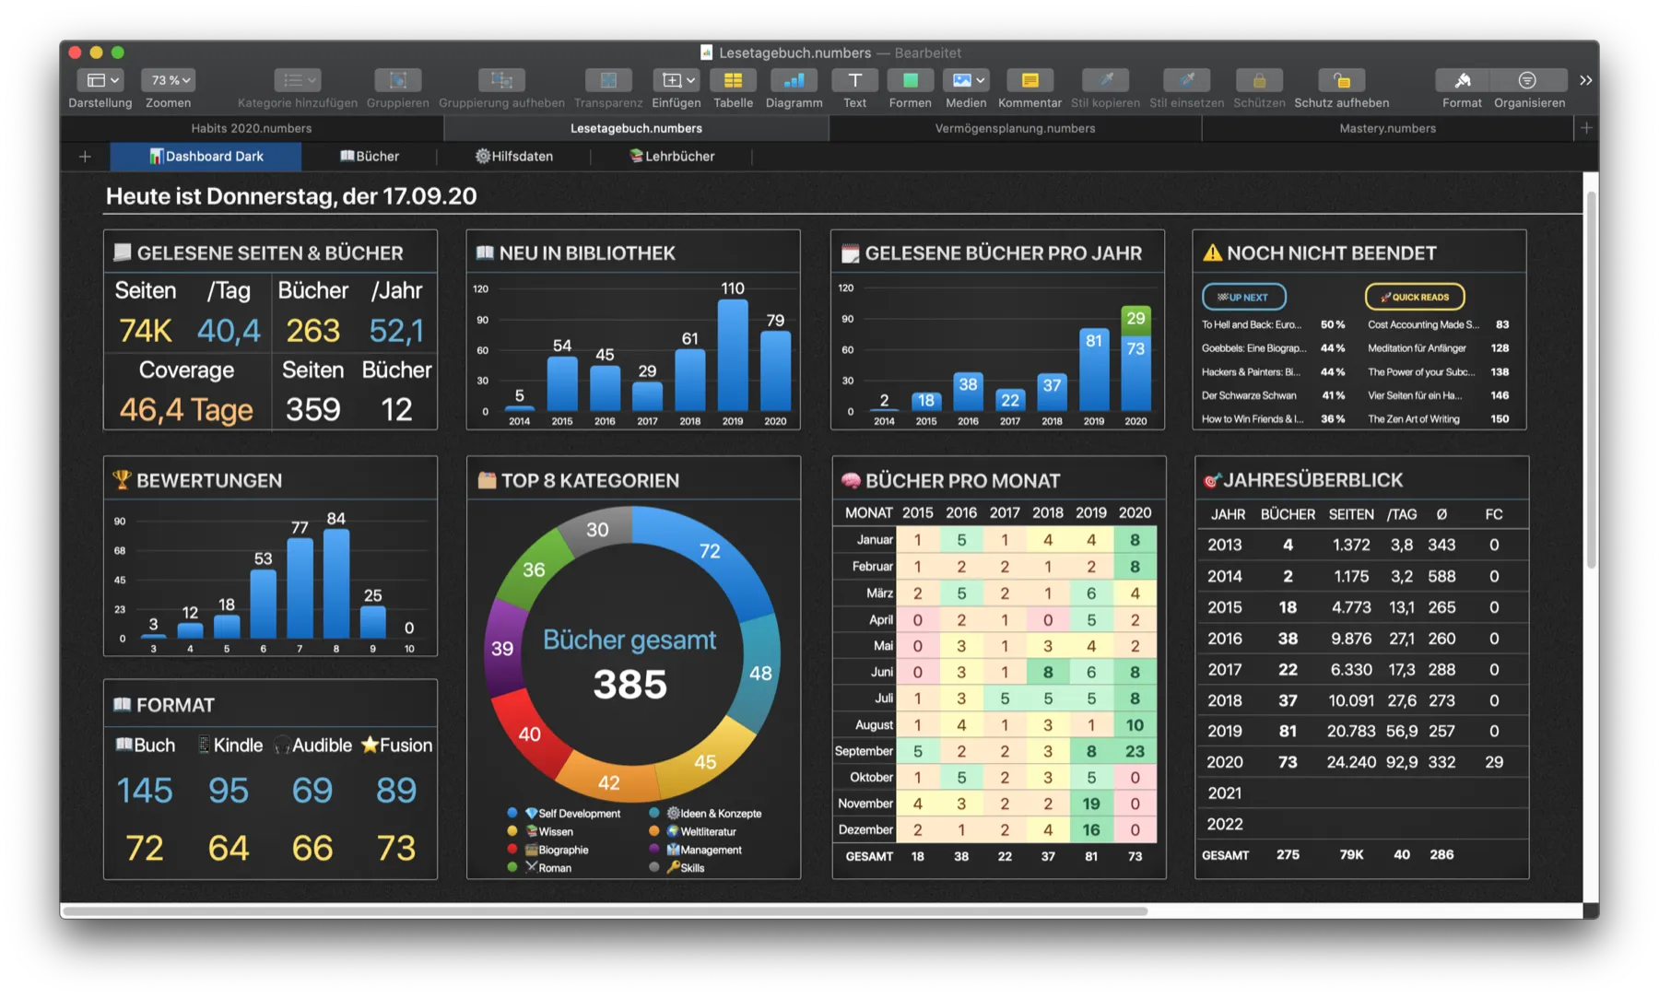Switch to Vermögensplanung.numbers tab

(x=1015, y=128)
